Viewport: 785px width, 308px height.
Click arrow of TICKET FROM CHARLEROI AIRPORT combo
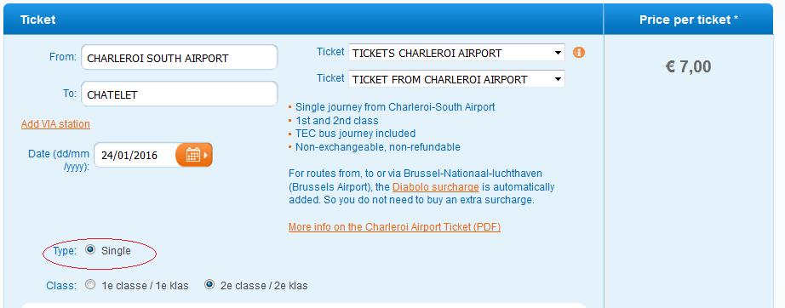pyautogui.click(x=558, y=79)
